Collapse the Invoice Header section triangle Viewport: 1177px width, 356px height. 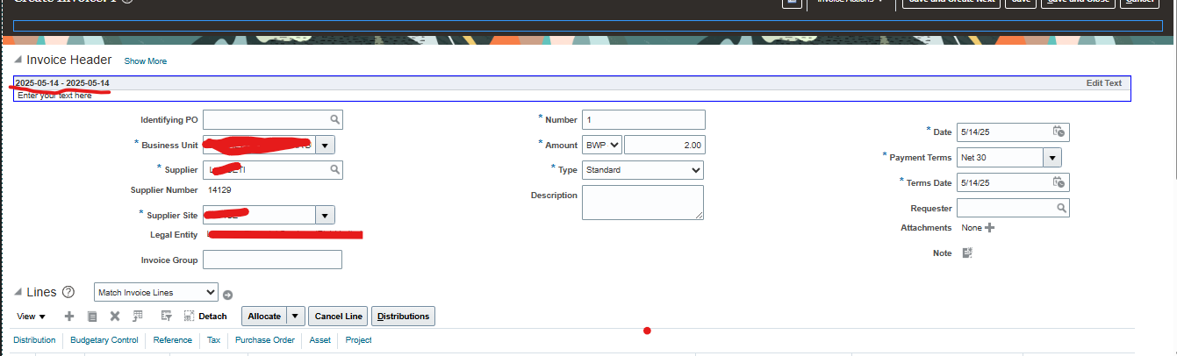coord(18,61)
